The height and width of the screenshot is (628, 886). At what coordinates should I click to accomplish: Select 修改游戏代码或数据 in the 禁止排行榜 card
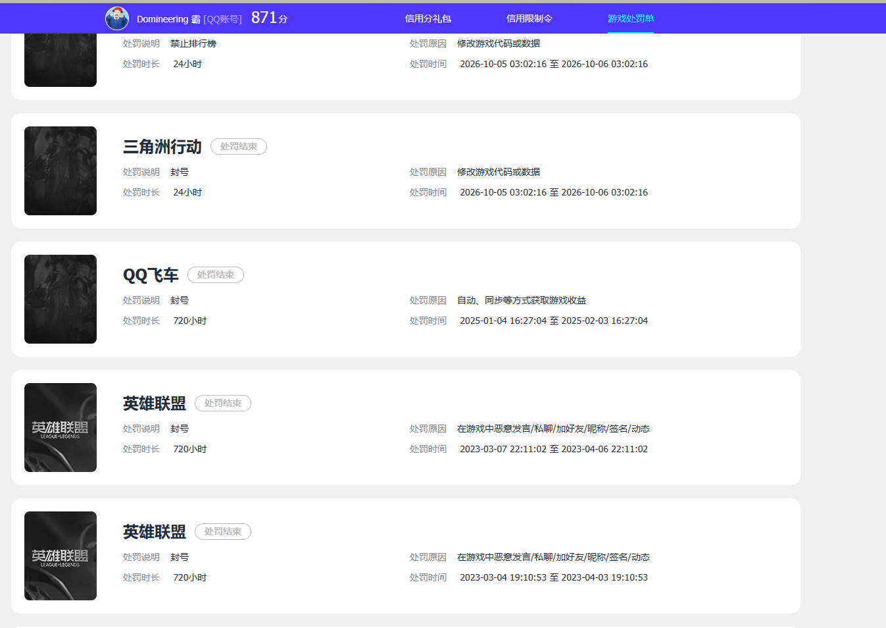[499, 43]
